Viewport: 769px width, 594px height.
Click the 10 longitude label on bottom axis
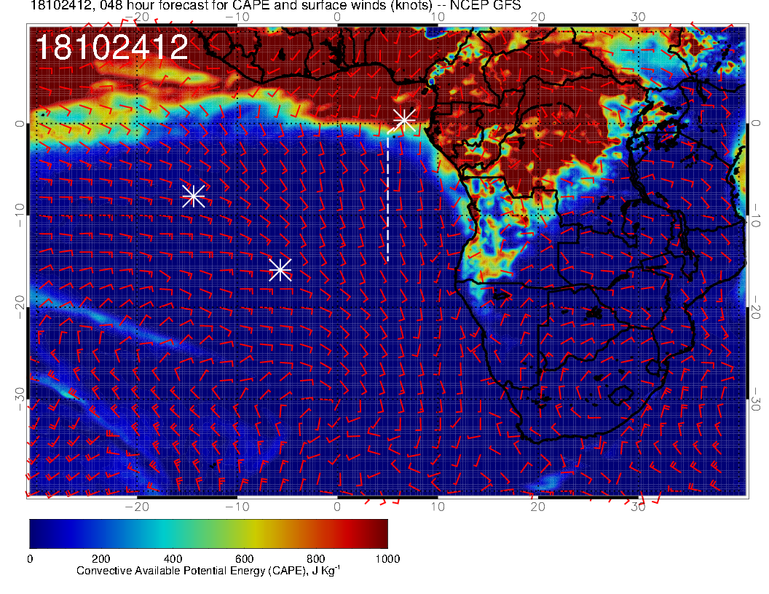[x=438, y=505]
